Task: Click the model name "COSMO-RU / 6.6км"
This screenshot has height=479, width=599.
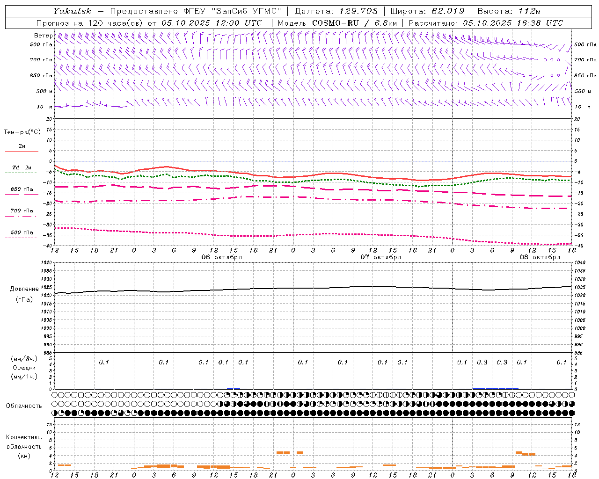Action: click(x=354, y=23)
